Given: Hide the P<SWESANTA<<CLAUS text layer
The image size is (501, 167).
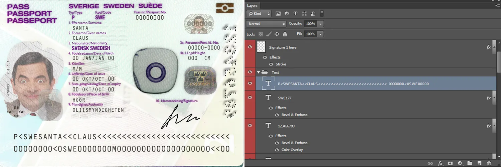Looking at the screenshot, I should 250,83.
